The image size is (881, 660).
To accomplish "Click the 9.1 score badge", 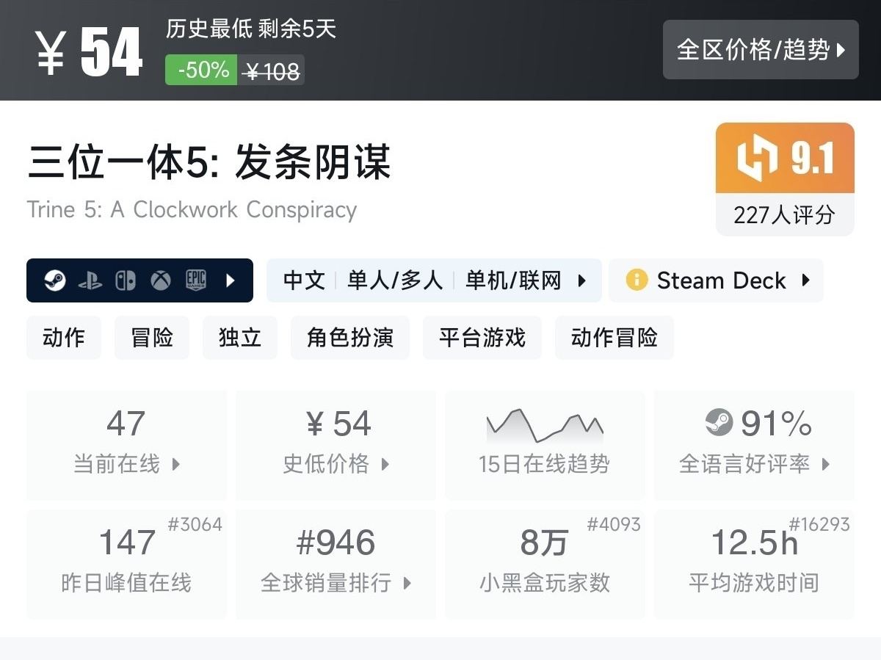I will point(812,158).
